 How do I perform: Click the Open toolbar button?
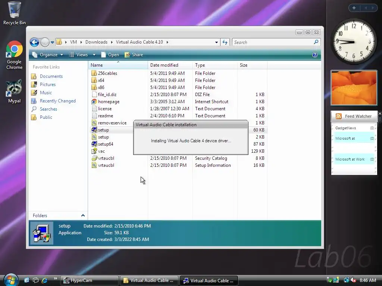pos(110,55)
